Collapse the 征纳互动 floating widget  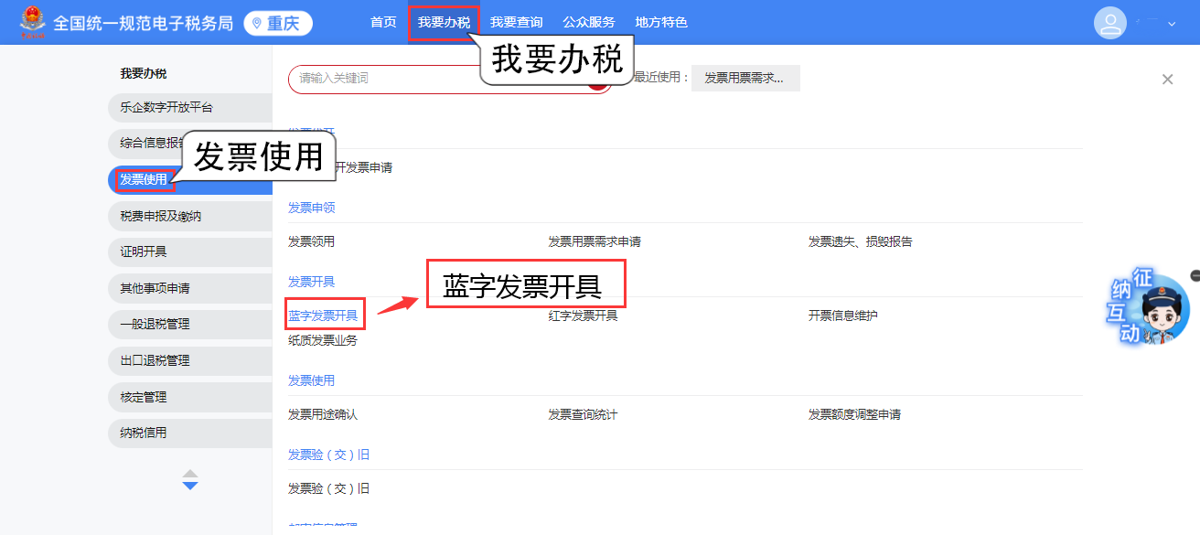pyautogui.click(x=1195, y=275)
